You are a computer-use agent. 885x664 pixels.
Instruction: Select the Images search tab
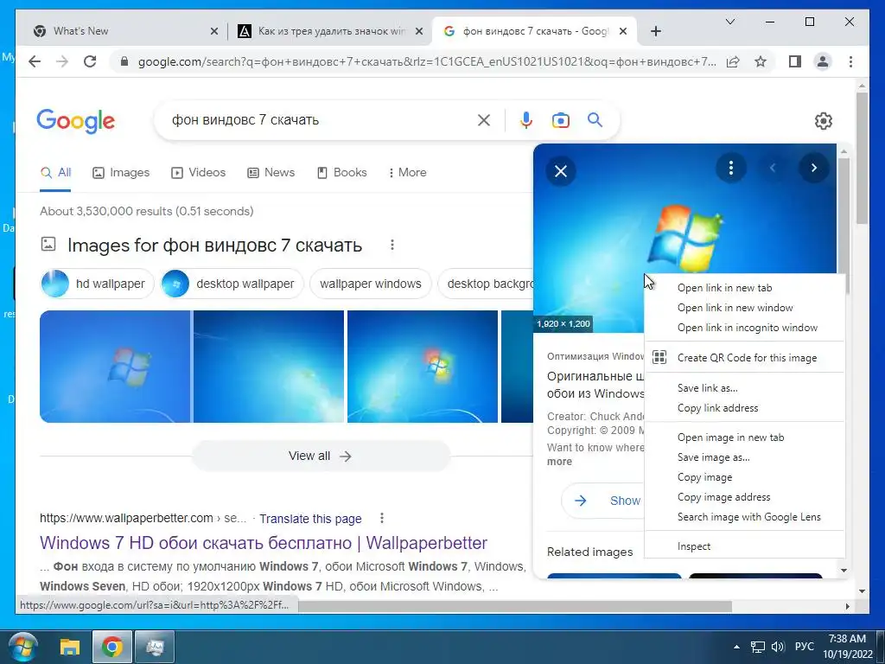click(x=121, y=173)
